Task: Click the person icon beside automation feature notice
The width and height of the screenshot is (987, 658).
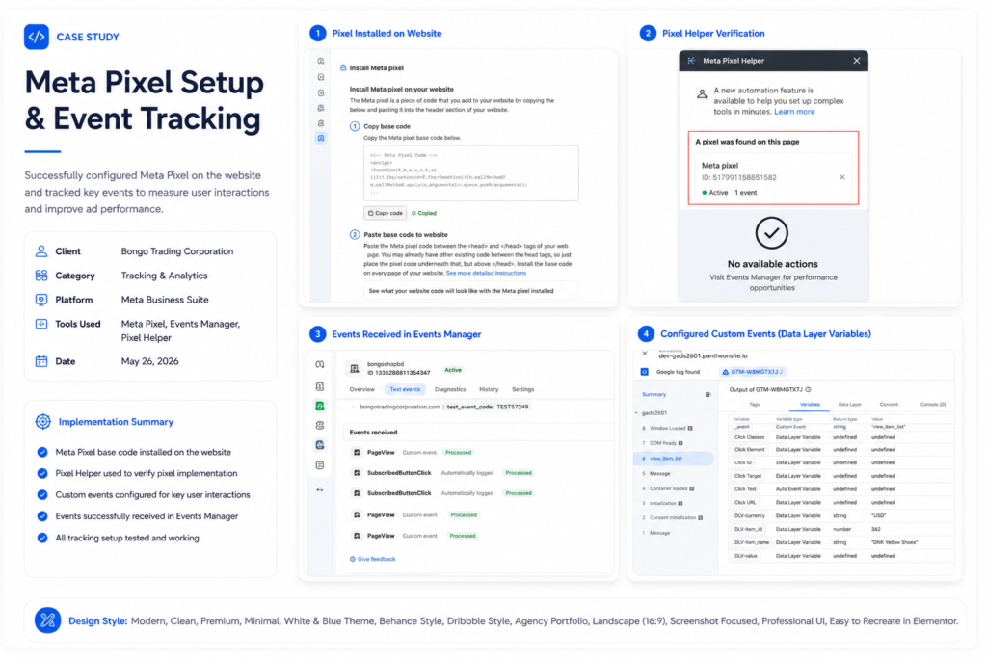Action: [x=702, y=94]
